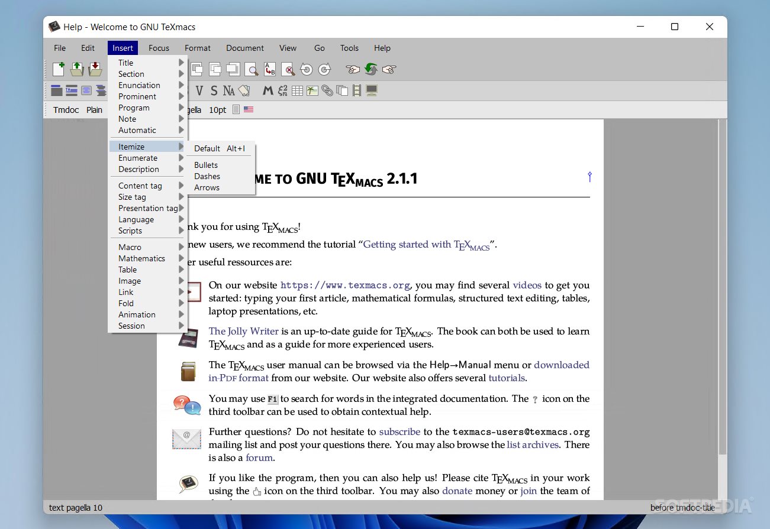
Task: Click the computer monitor session icon
Action: [372, 90]
